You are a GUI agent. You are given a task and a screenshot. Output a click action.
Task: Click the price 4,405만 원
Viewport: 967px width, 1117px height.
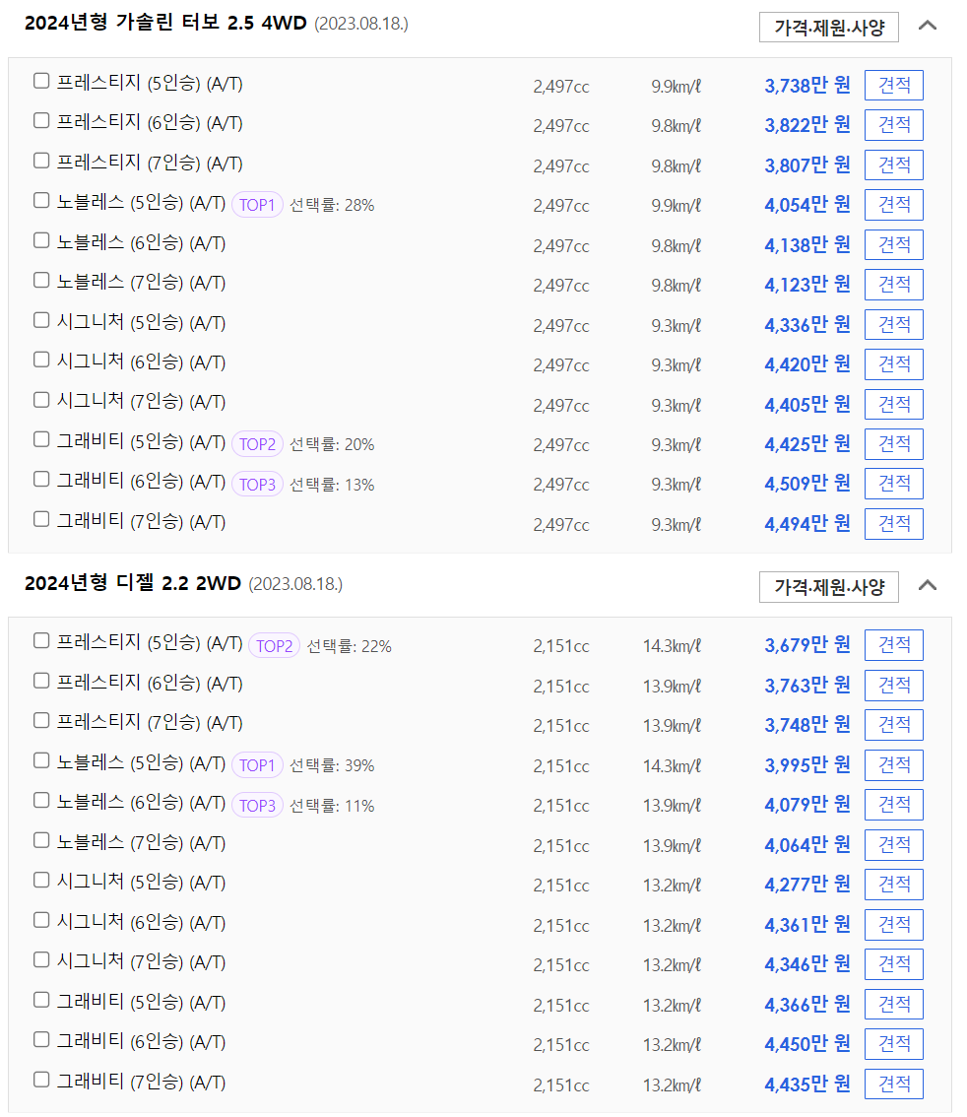click(x=806, y=405)
